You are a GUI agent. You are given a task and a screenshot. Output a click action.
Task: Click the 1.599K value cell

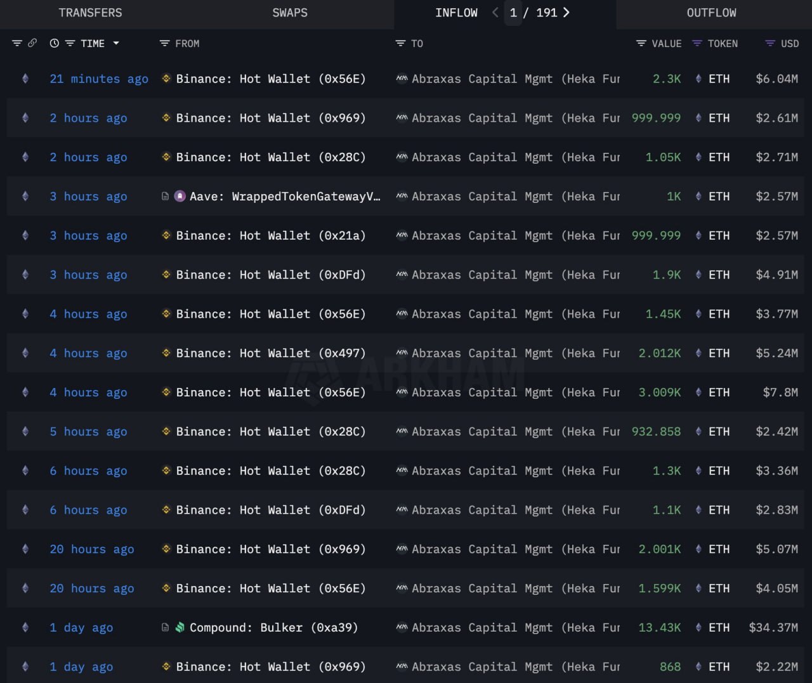pos(660,588)
